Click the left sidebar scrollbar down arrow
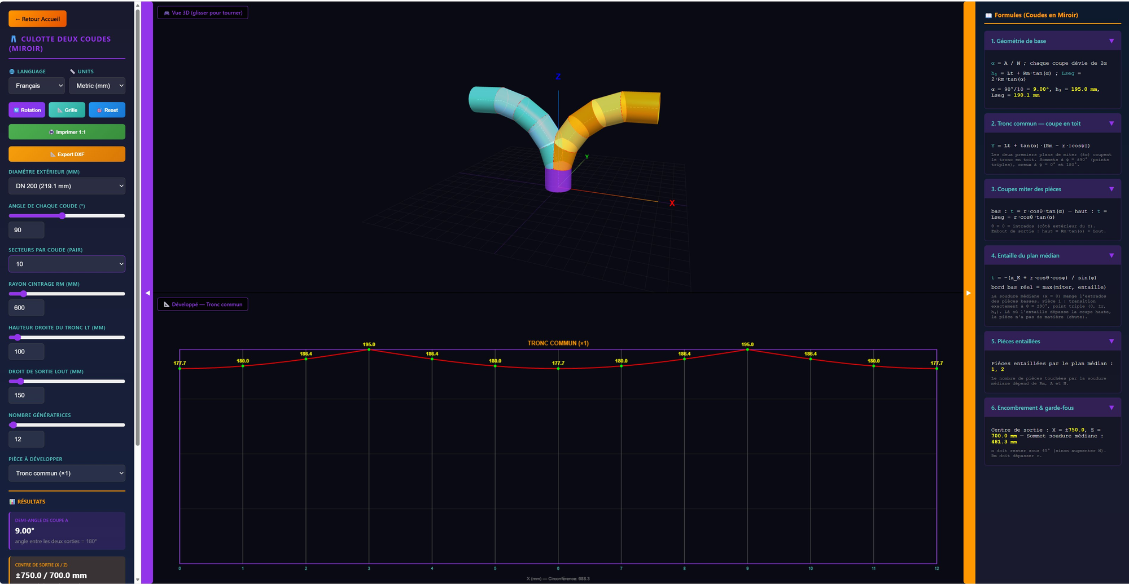The width and height of the screenshot is (1129, 584). pyautogui.click(x=137, y=579)
